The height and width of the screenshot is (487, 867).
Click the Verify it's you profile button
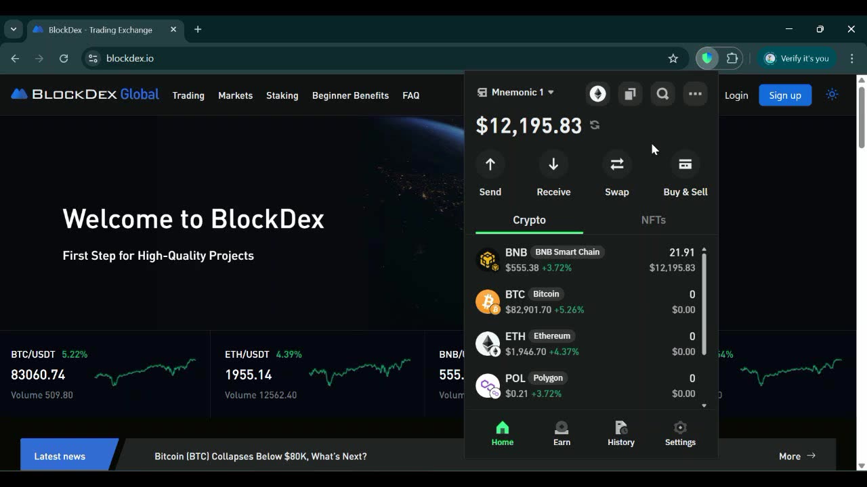click(x=797, y=58)
